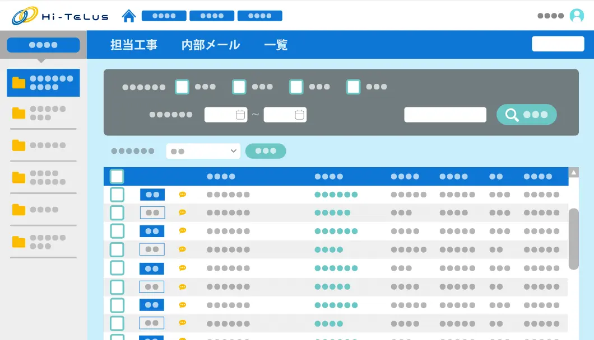Tick the first filter checkbox in search panel
Image resolution: width=594 pixels, height=340 pixels.
click(182, 87)
